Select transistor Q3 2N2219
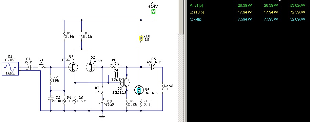The width and height of the screenshot is (310, 122). point(125,83)
